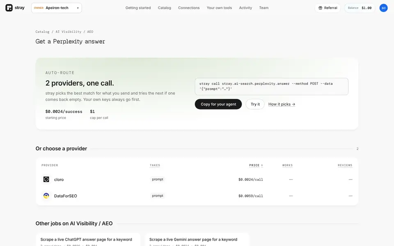Click the cloro provider logo
394x246 pixels.
point(46,179)
